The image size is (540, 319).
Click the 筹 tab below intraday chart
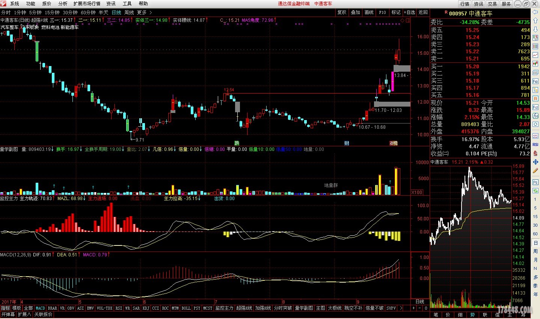523,315
